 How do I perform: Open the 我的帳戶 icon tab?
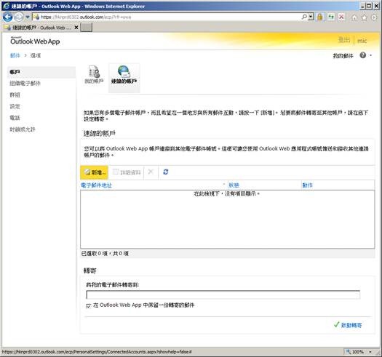(x=94, y=74)
